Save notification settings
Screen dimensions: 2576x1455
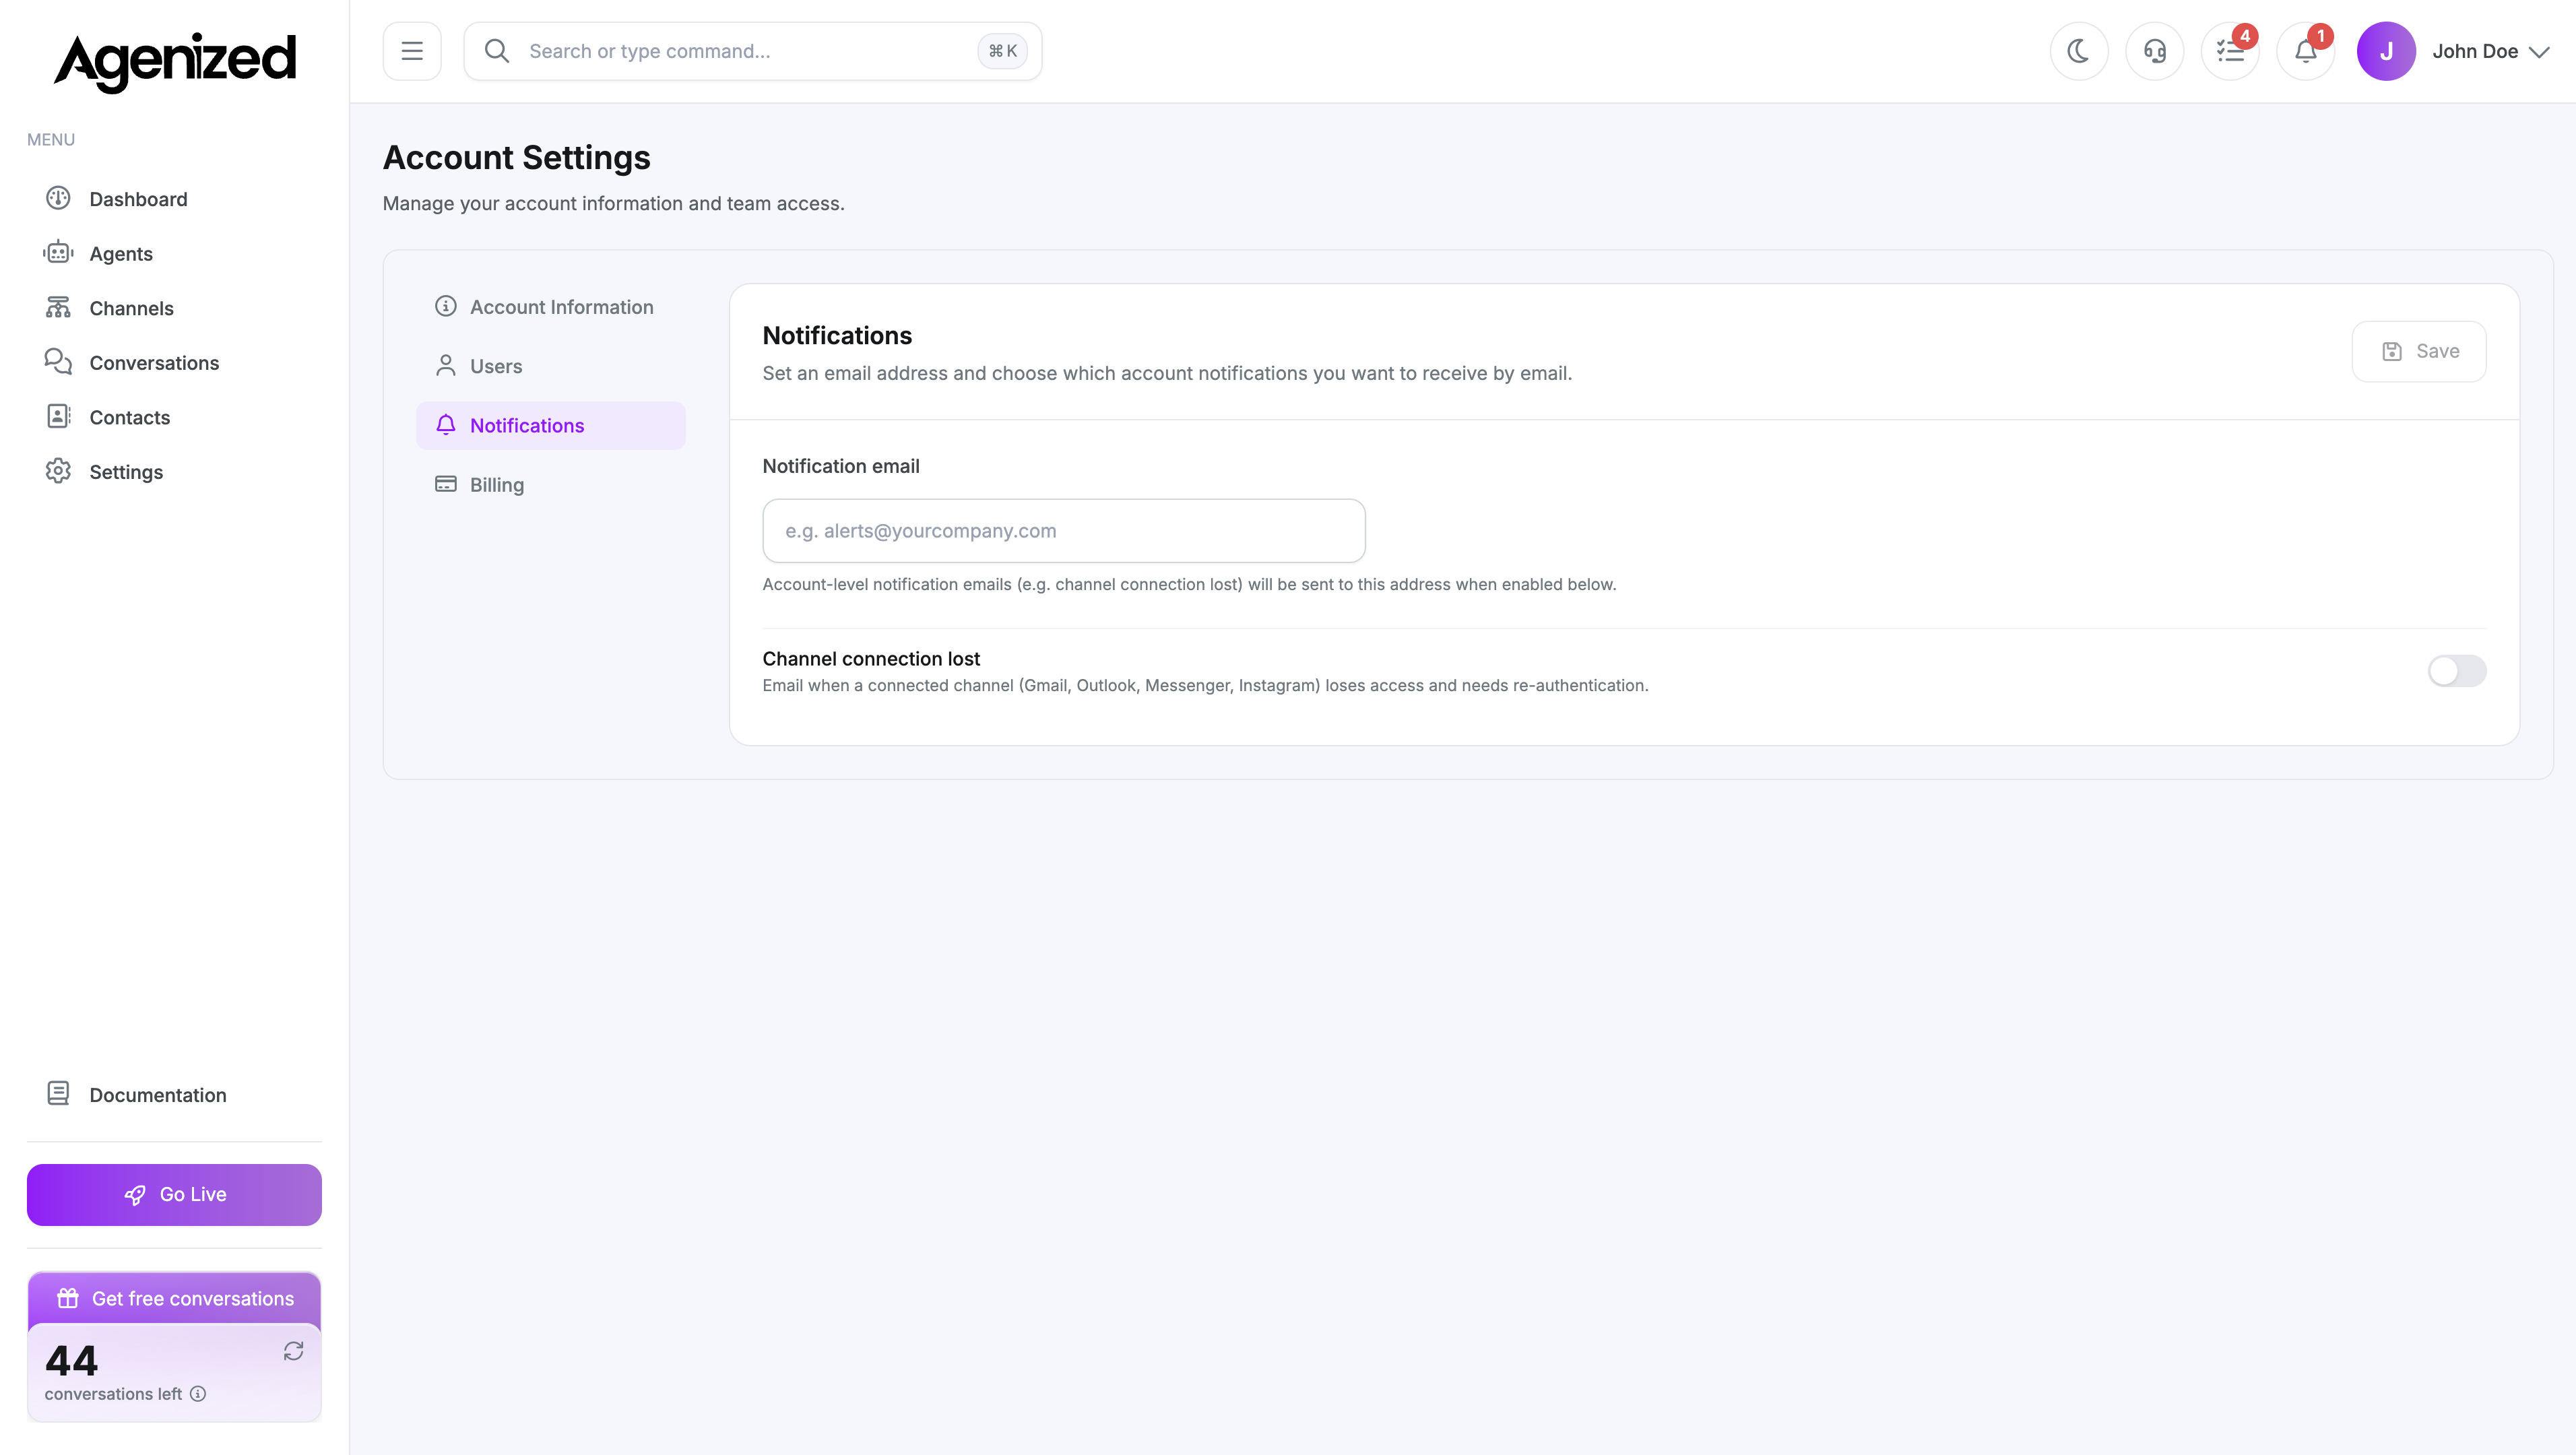click(2419, 351)
